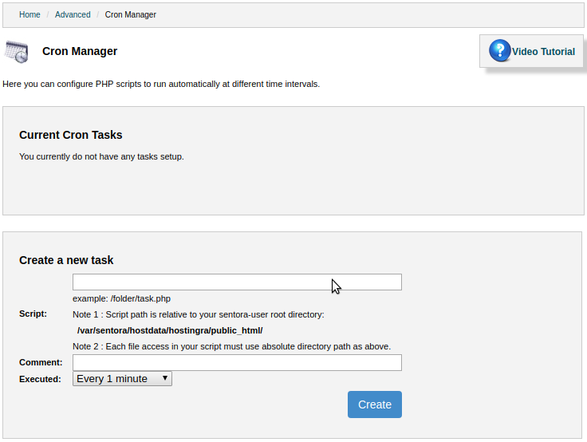Click the Cron Manager page heading

(80, 51)
